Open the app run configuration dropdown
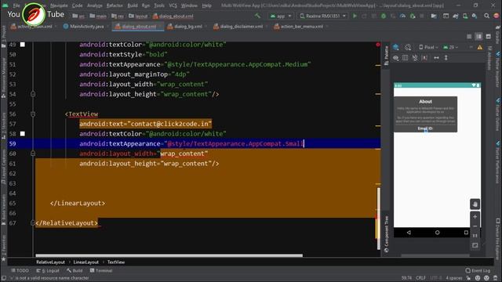The height and width of the screenshot is (282, 502). tap(281, 16)
